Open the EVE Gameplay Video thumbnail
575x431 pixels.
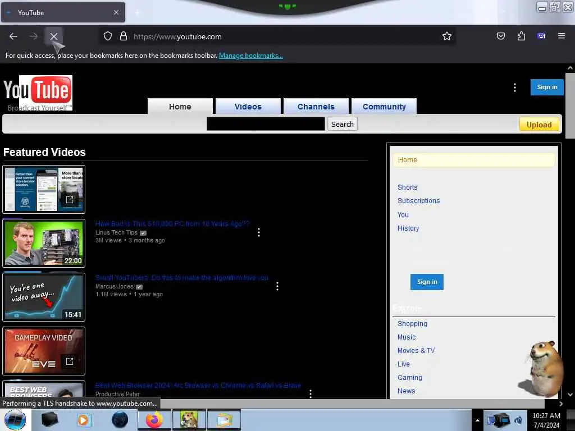pos(44,351)
